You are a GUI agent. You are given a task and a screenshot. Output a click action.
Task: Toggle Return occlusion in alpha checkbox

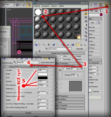[39, 96]
